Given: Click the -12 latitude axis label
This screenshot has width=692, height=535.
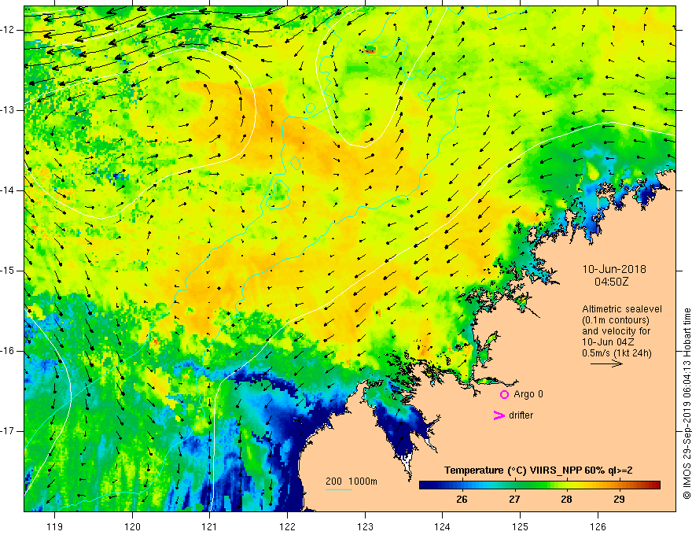Looking at the screenshot, I should coord(9,29).
